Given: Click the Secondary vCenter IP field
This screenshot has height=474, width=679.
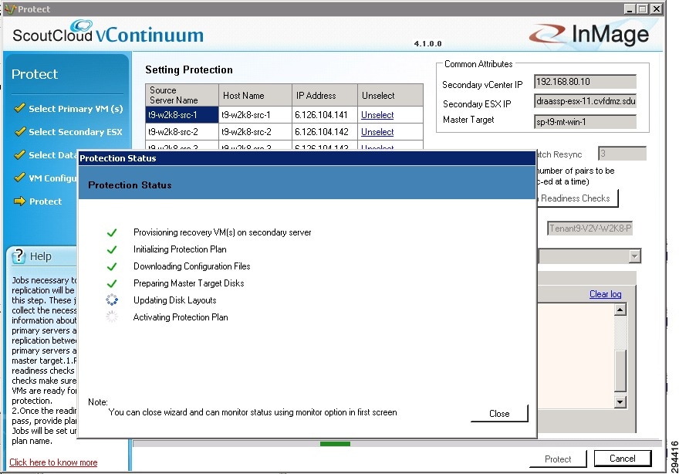Looking at the screenshot, I should point(585,82).
